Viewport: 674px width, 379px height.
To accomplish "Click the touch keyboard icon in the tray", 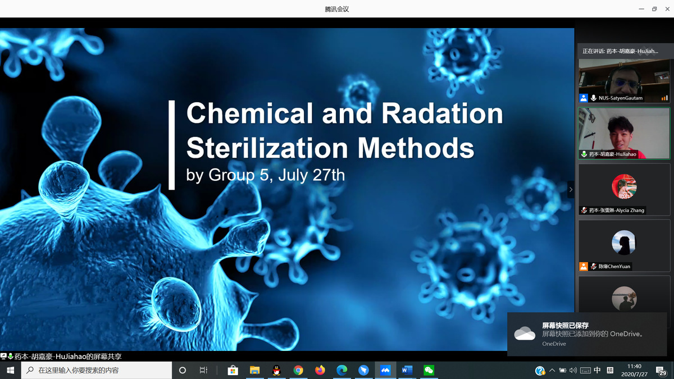I will coord(585,371).
